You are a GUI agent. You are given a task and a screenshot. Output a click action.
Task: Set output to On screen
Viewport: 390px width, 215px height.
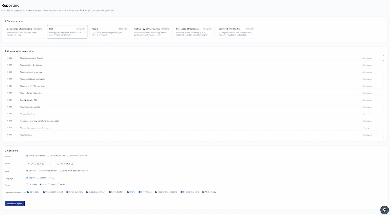click(x=27, y=184)
